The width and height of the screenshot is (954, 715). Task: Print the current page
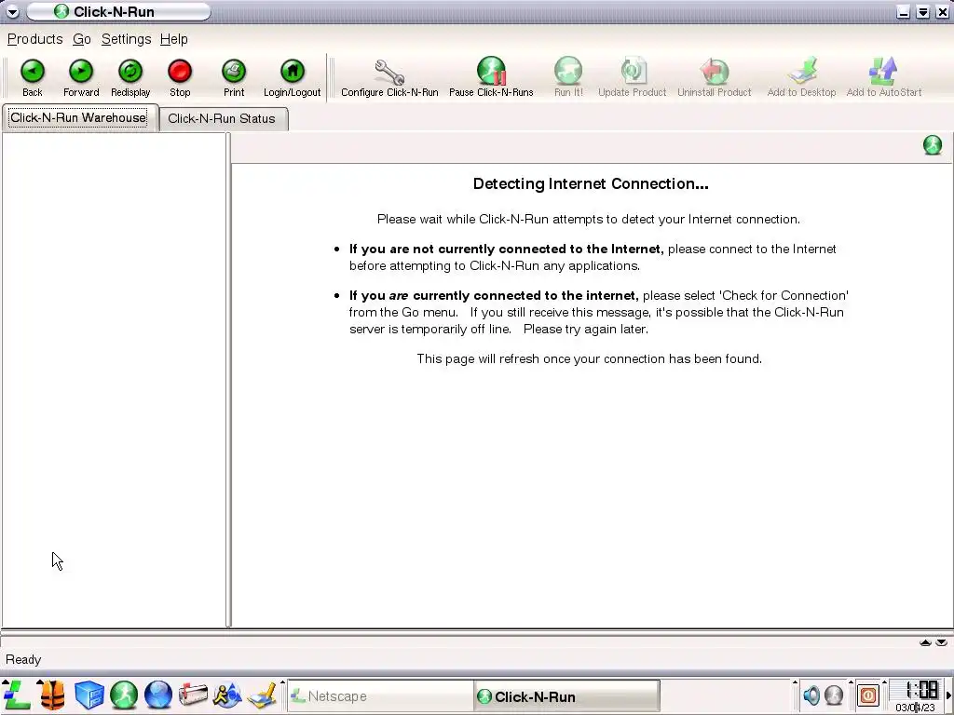pyautogui.click(x=234, y=78)
